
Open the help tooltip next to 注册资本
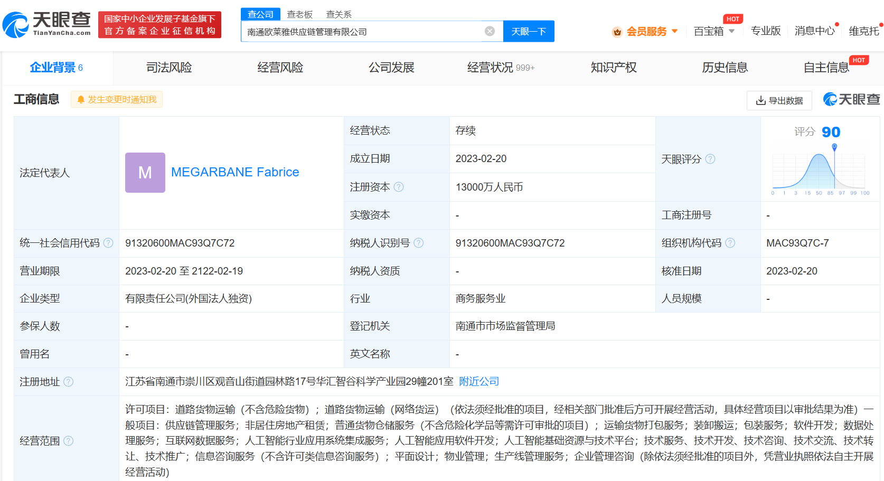pyautogui.click(x=400, y=186)
